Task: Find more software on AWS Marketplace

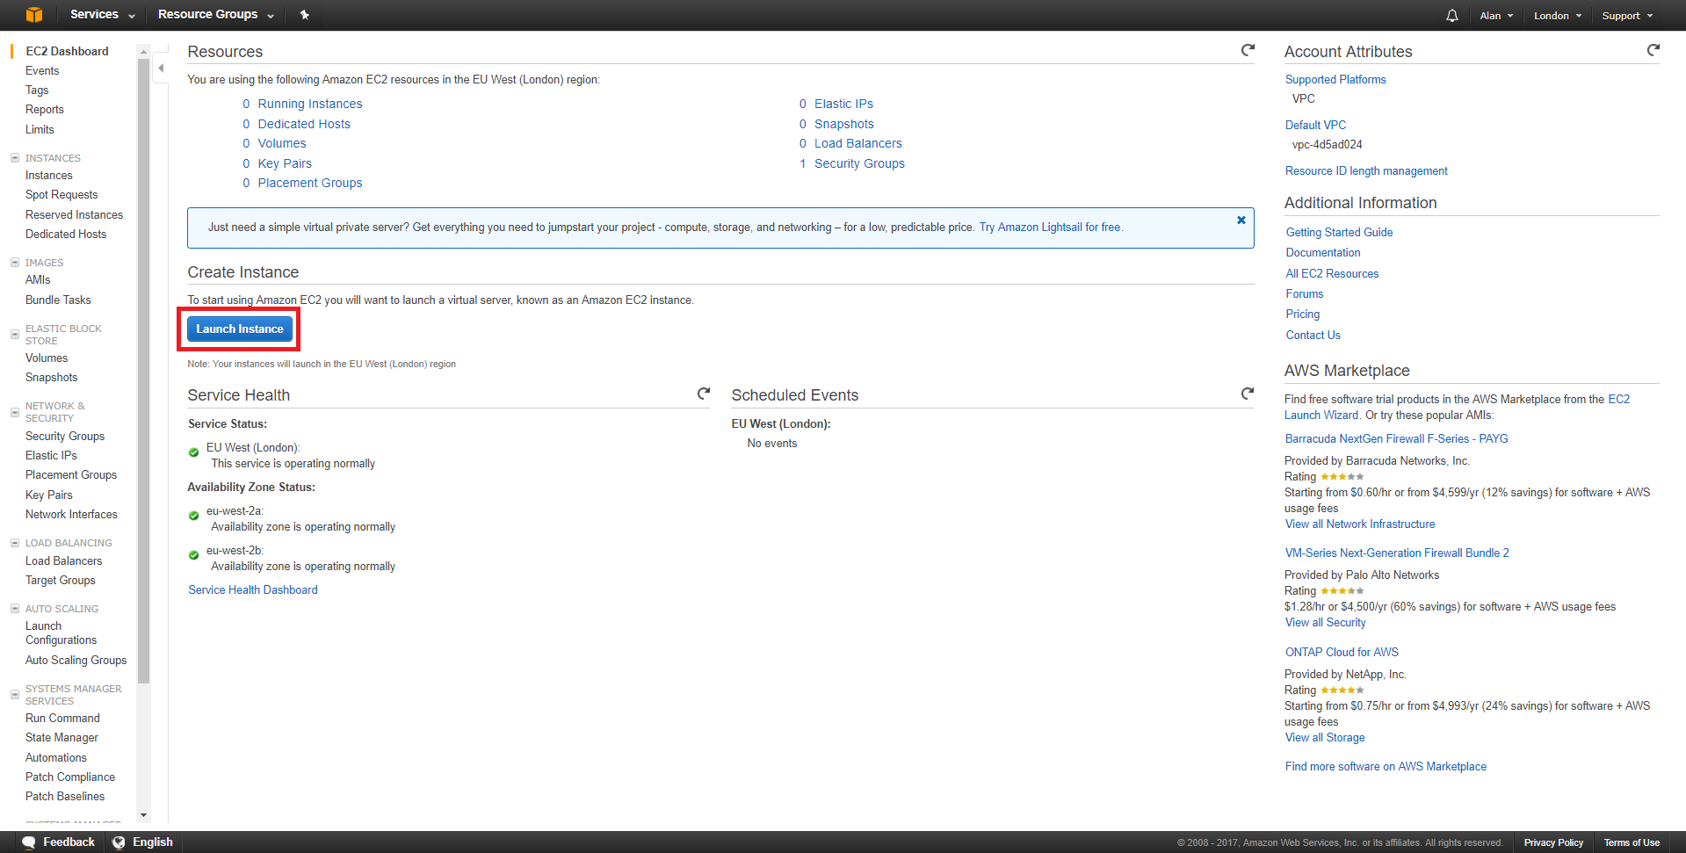Action: click(x=1386, y=767)
